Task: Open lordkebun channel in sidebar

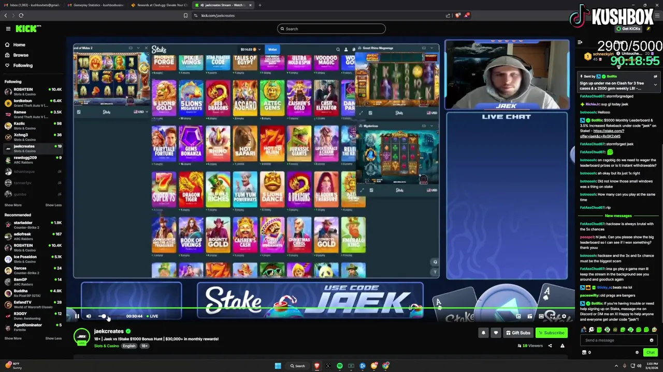Action: pos(32,103)
